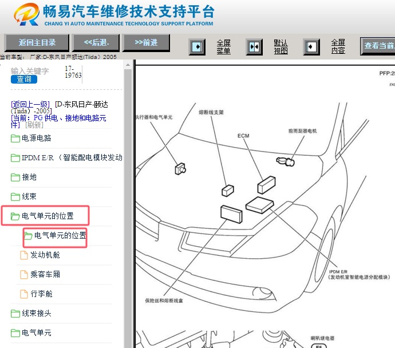Screen dimensions: 395x348
Task: Open the 接地 folder
Action: 29,177
